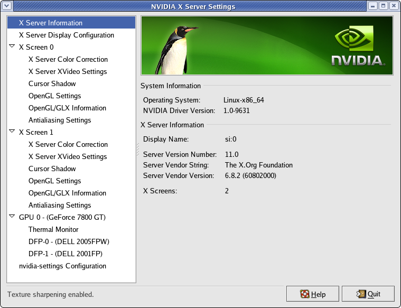Open X Server Color Correction under X Screen 1

coord(68,145)
